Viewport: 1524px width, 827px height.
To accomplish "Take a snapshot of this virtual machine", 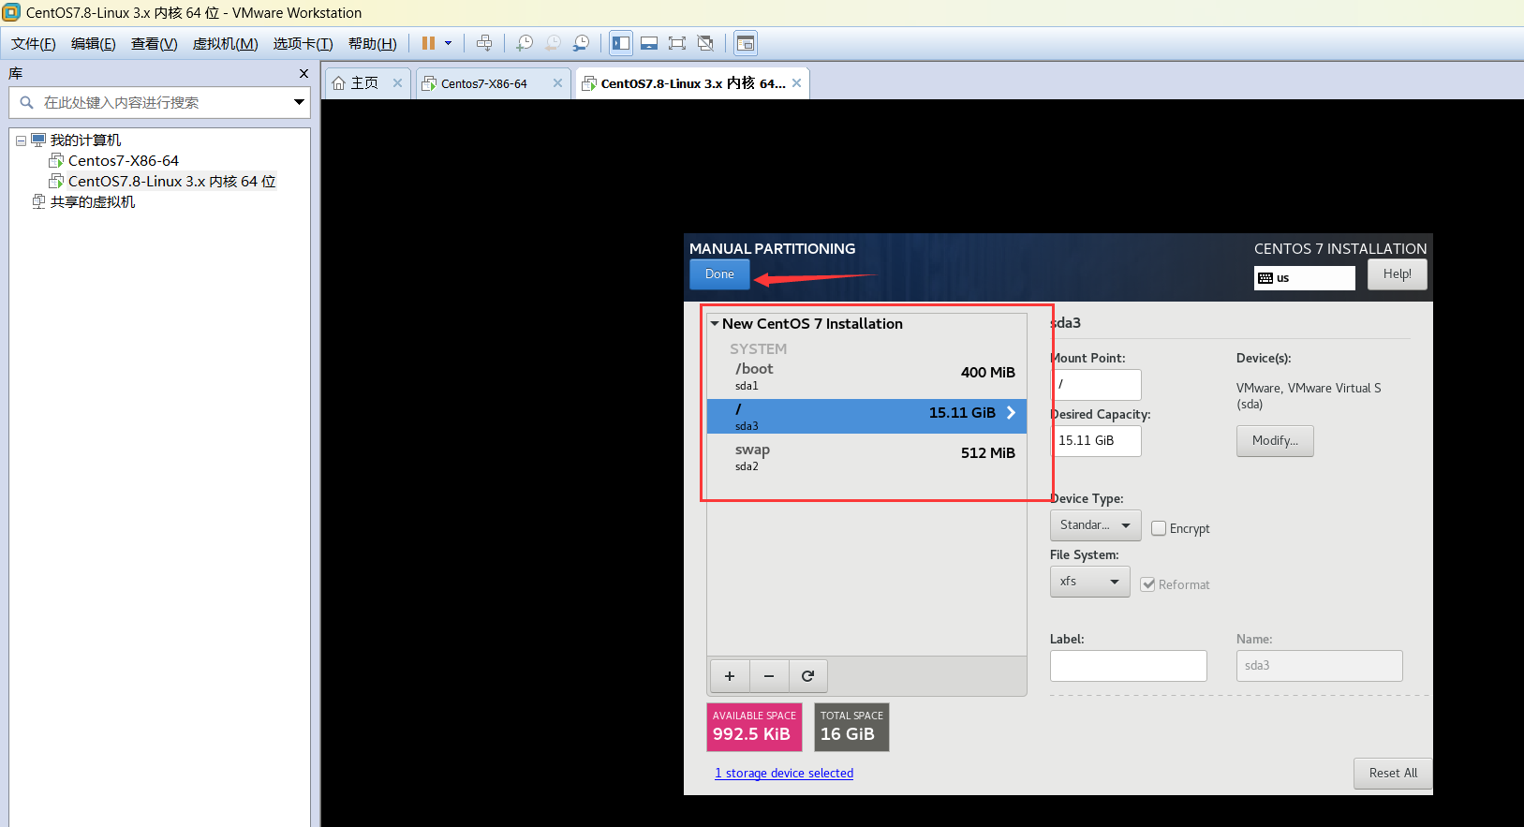I will [525, 43].
